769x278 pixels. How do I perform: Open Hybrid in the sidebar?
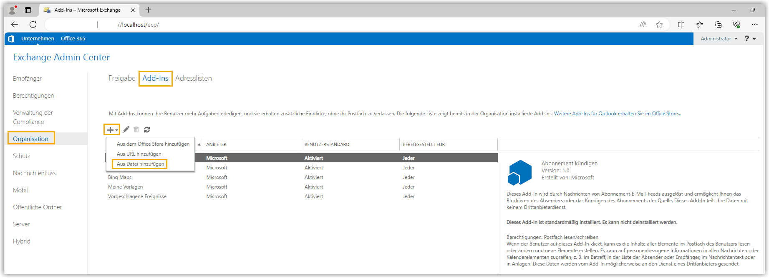pos(22,241)
